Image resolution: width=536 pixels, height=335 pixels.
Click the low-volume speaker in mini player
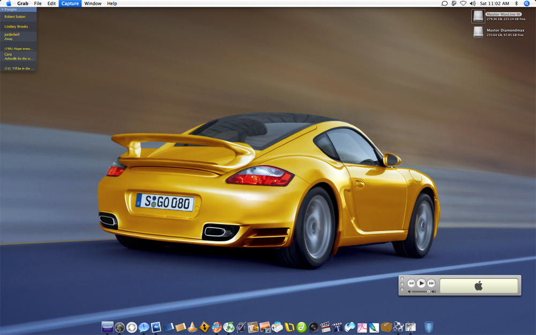click(x=410, y=292)
